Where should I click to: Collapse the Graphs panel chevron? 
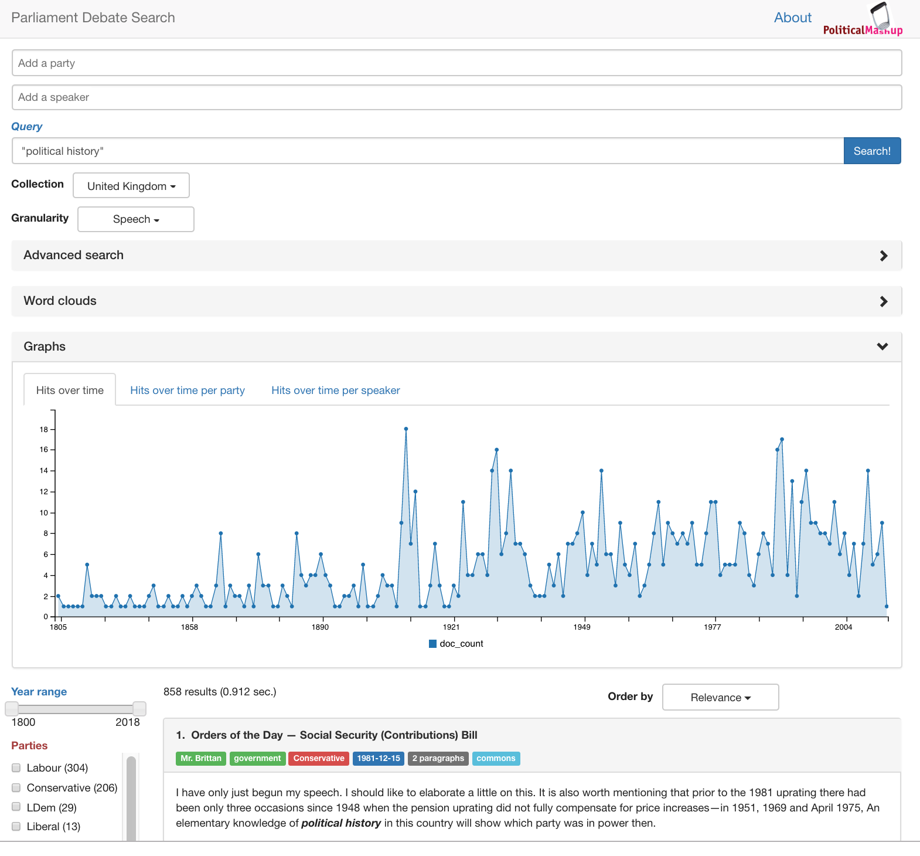click(x=882, y=347)
